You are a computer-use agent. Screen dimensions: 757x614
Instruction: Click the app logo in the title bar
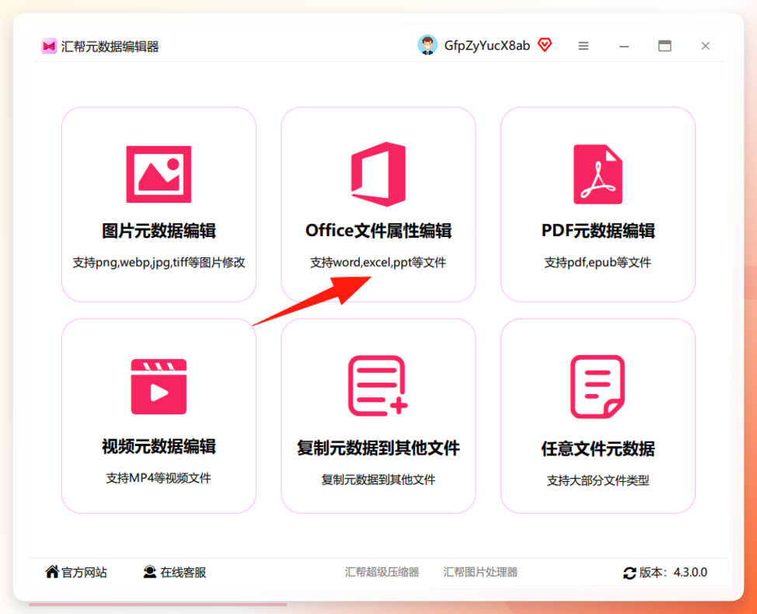pos(49,47)
